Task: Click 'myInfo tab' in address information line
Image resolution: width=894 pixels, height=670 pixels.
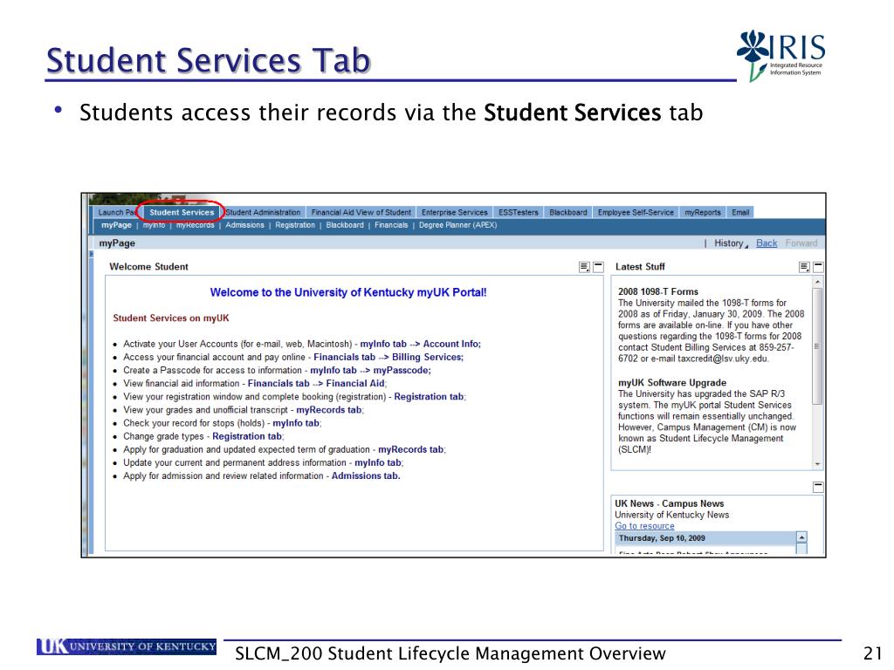Action: point(379,462)
